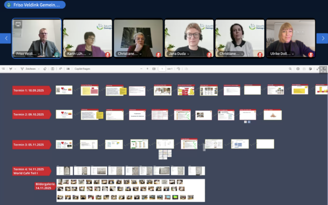Screen dimensions: 328x205
Task: Toggle the highlighter marker tool
Action: click(10, 69)
